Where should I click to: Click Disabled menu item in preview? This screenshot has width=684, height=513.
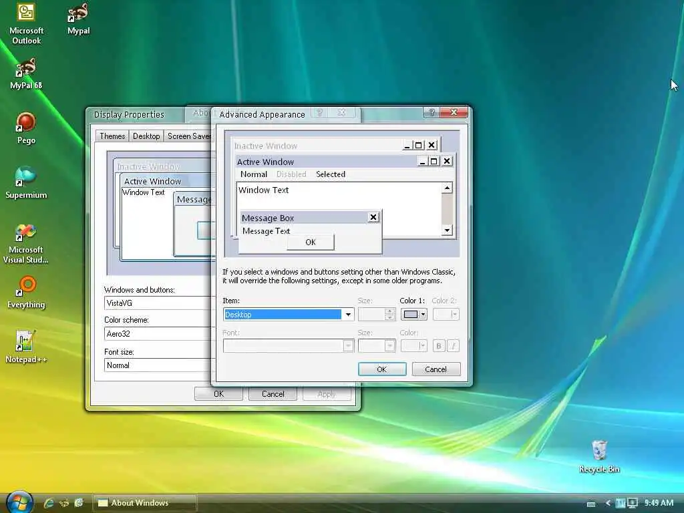(x=291, y=174)
